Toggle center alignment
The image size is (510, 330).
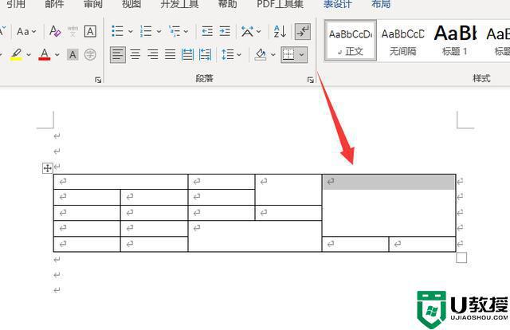point(135,55)
